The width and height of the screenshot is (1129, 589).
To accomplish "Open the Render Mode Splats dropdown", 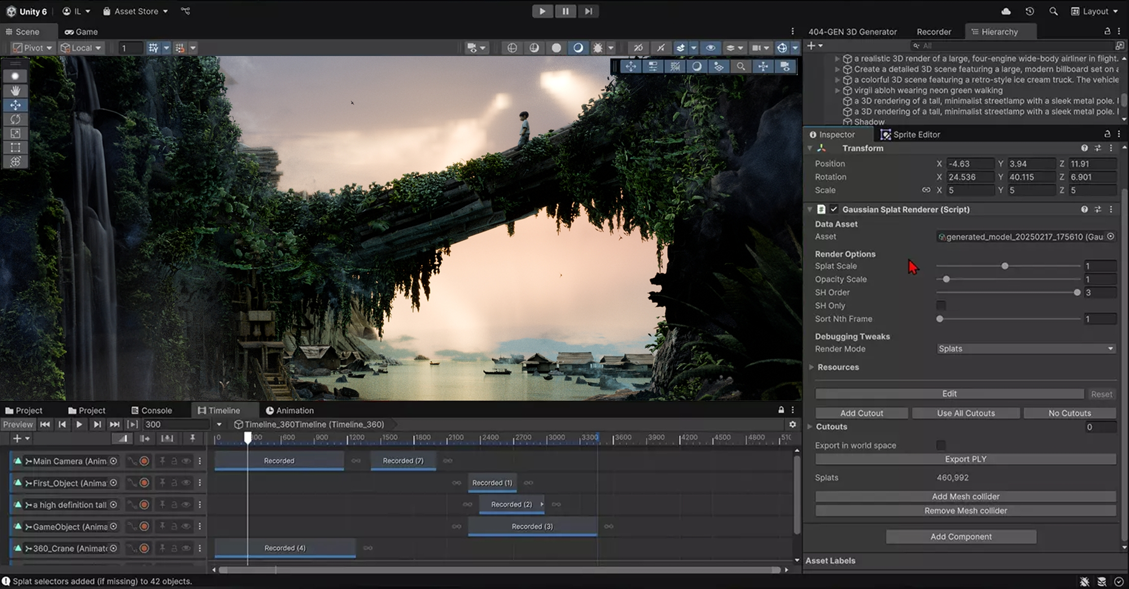I will (x=1025, y=349).
